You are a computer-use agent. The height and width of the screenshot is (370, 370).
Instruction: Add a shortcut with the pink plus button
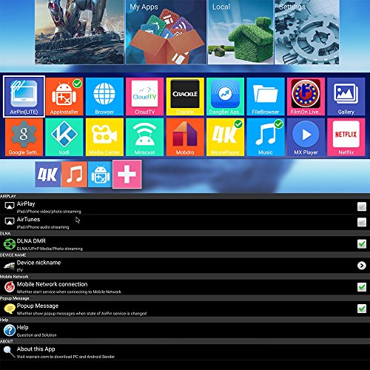[127, 175]
